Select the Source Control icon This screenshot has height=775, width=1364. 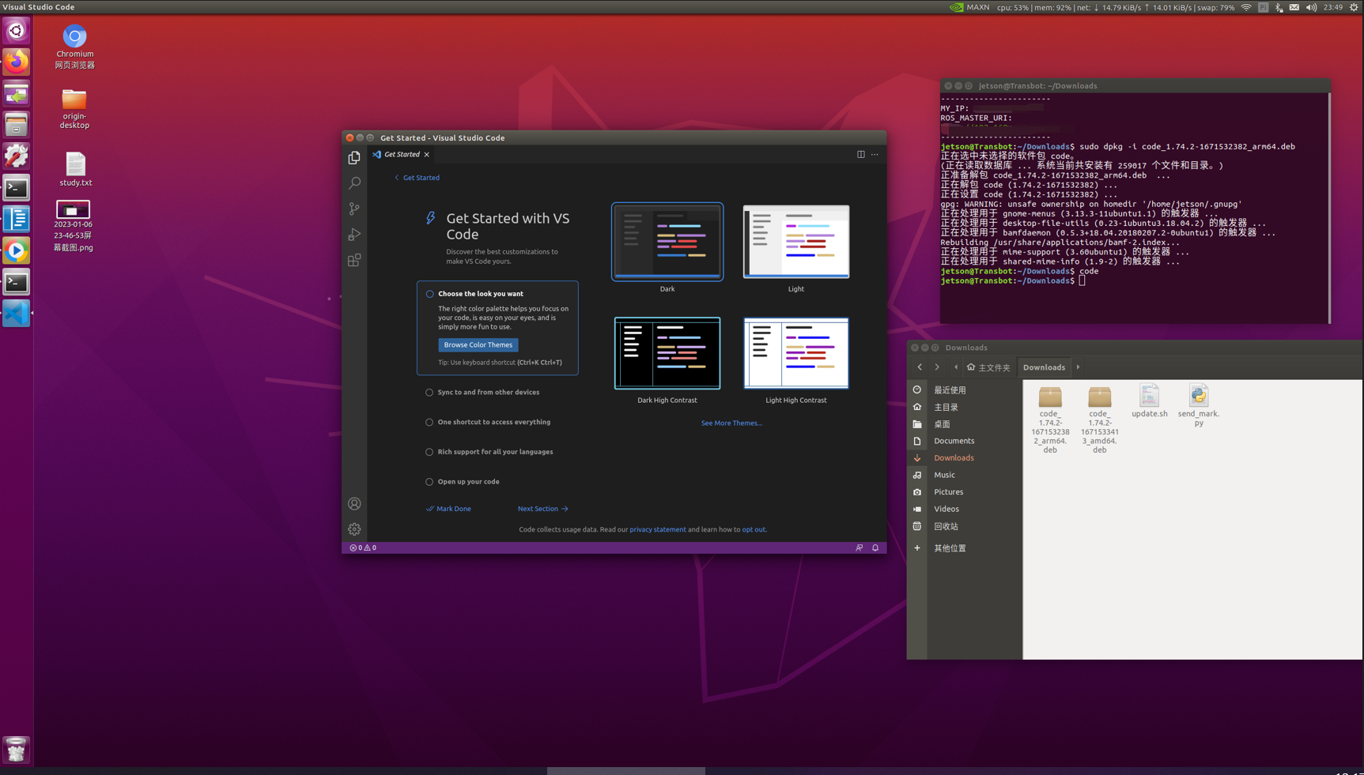(354, 209)
